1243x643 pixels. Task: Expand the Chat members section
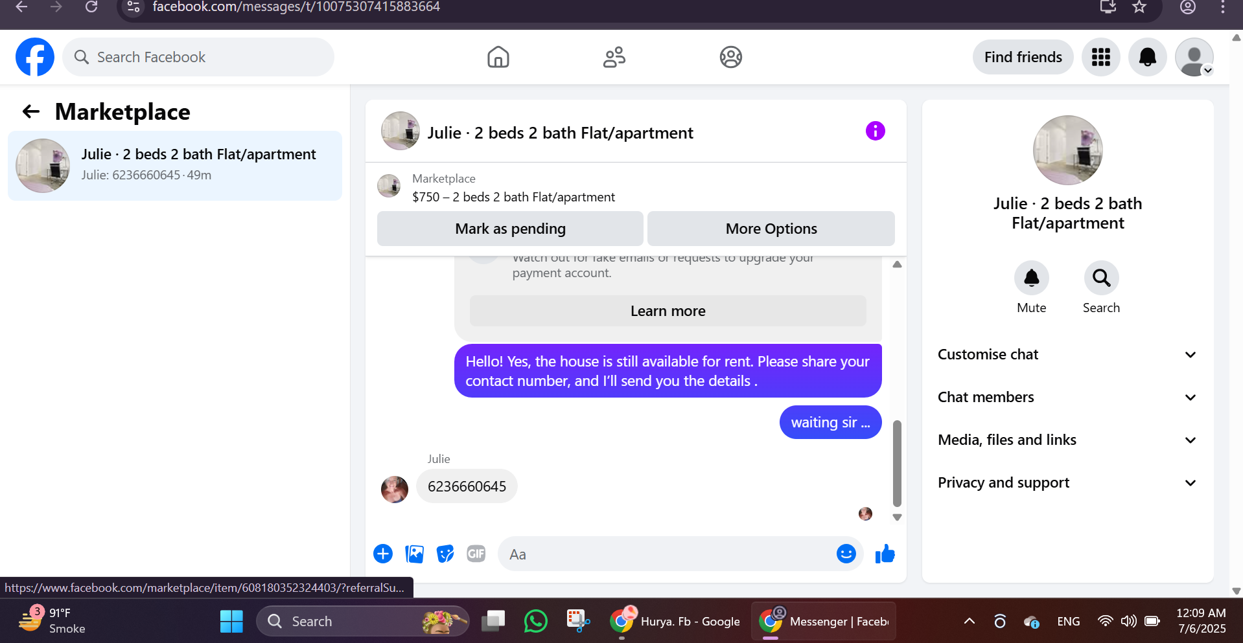tap(1067, 397)
